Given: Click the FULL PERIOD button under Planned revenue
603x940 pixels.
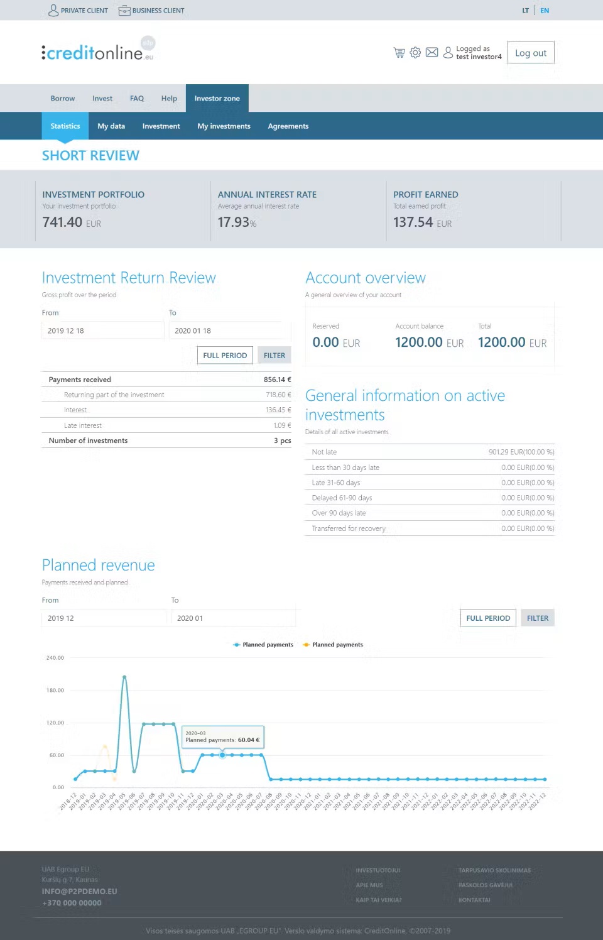Looking at the screenshot, I should tap(488, 618).
